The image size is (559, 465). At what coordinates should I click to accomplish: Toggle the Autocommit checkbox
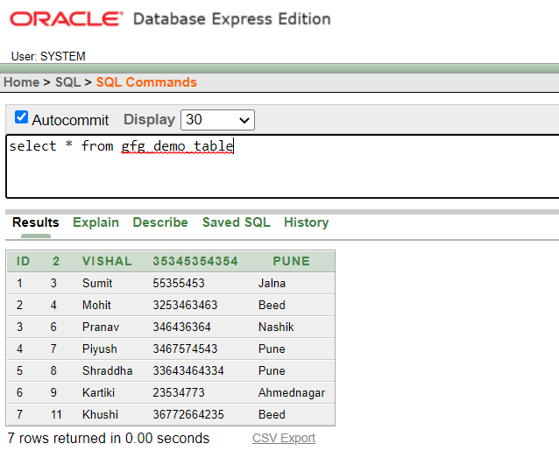(22, 117)
